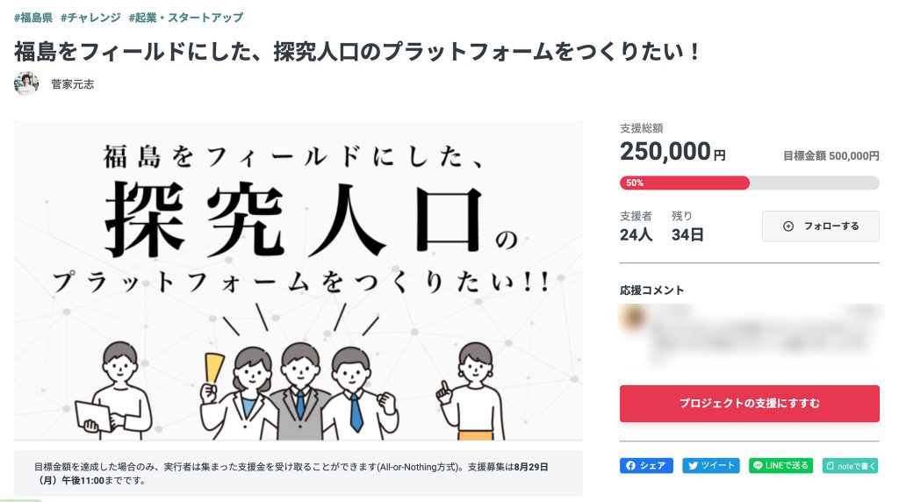
Task: Open 菅家元志's profile avatar
Action: tap(26, 83)
